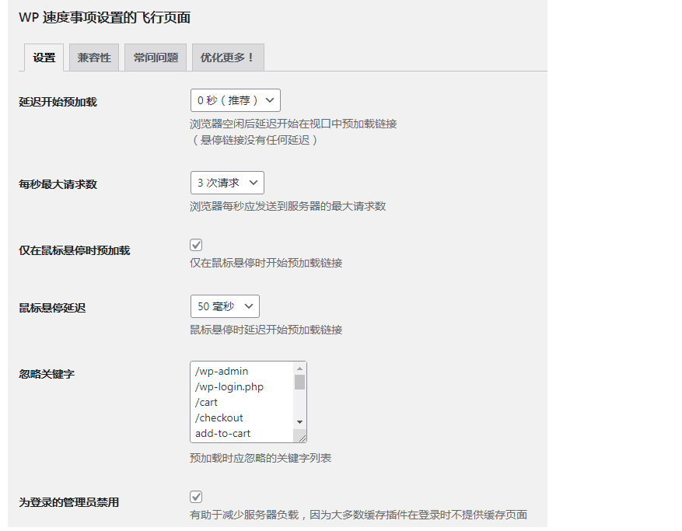
Task: Select the /cart keyword entry
Action: [207, 402]
